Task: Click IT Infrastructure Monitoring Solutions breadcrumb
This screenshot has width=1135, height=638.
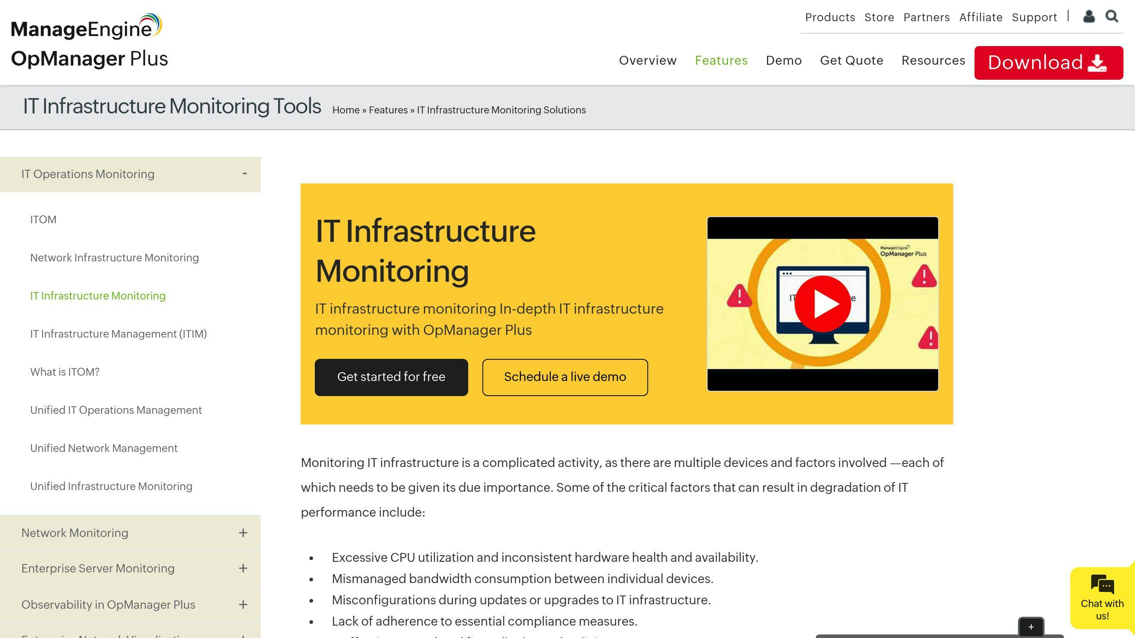Action: pyautogui.click(x=501, y=110)
